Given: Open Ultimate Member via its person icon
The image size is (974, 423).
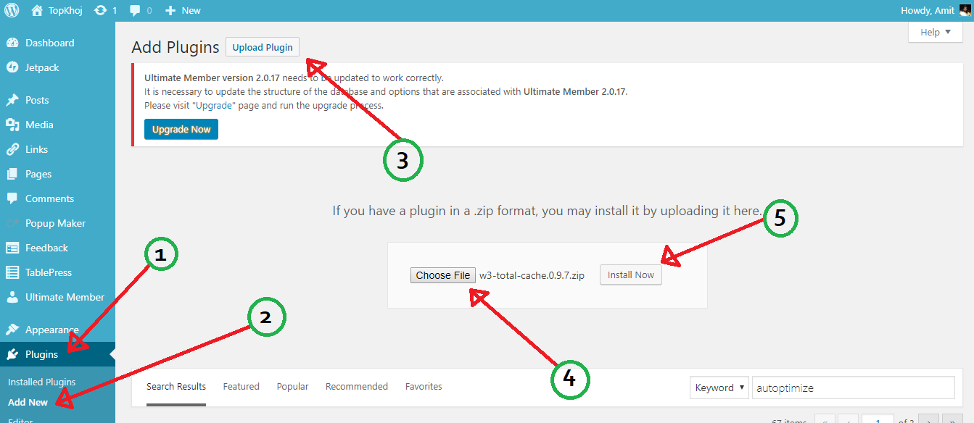Looking at the screenshot, I should click(x=12, y=297).
